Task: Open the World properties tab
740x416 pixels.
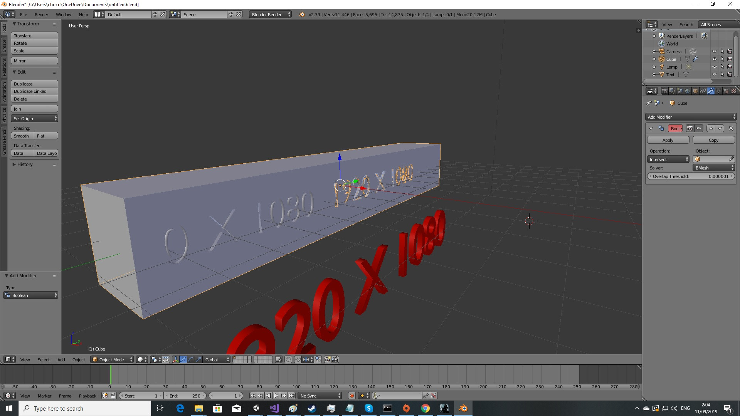Action: pos(688,91)
